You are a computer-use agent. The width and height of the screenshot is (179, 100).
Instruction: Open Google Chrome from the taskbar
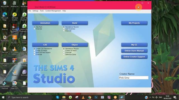pyautogui.click(x=89, y=97)
